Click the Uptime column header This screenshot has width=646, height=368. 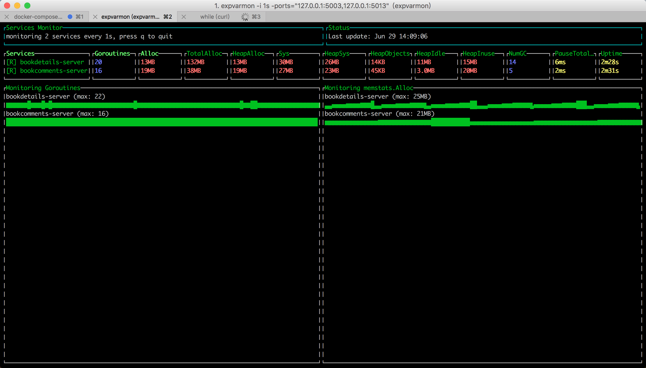tap(611, 54)
